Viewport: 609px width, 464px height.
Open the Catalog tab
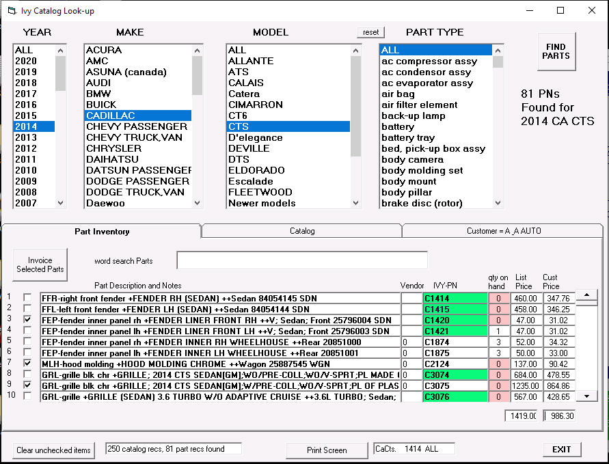point(302,231)
